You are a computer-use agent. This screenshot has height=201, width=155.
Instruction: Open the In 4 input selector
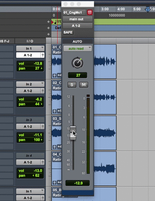point(30,156)
